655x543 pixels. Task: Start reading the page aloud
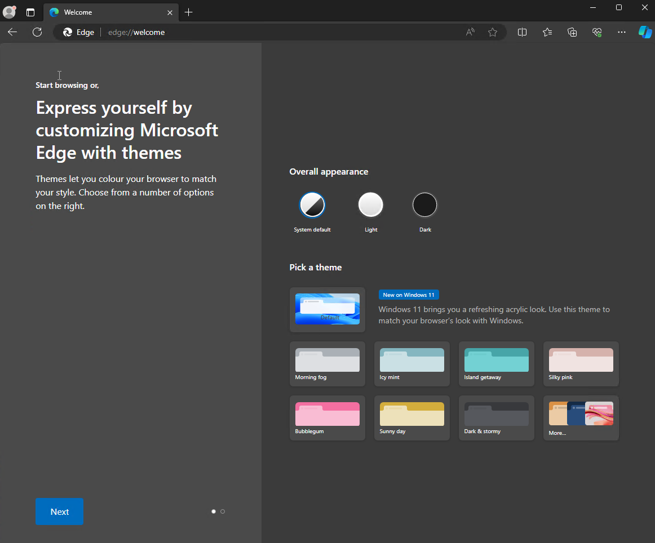click(x=470, y=32)
